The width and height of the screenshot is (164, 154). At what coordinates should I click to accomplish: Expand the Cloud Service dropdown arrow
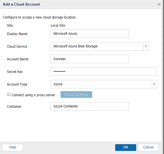[x=146, y=46]
